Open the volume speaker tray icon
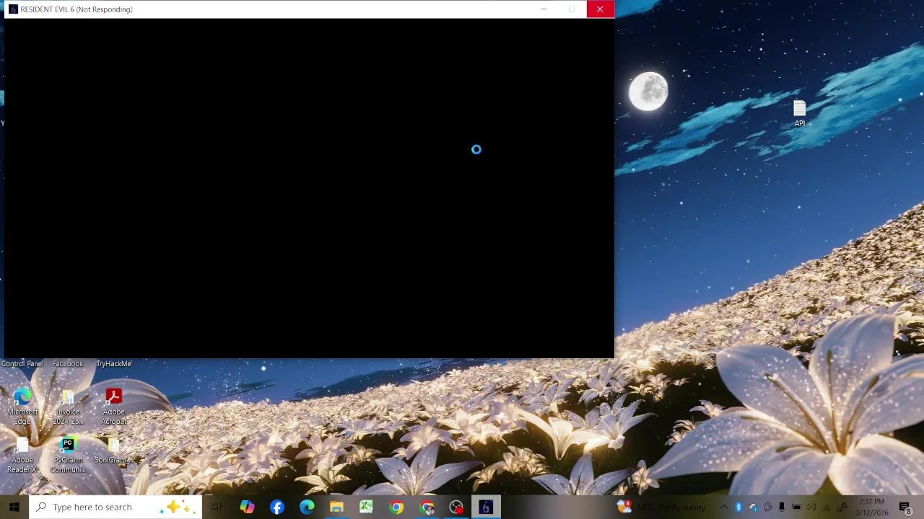Screen dimensions: 924x519 click(x=811, y=507)
